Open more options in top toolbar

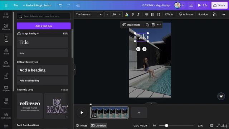223,14
